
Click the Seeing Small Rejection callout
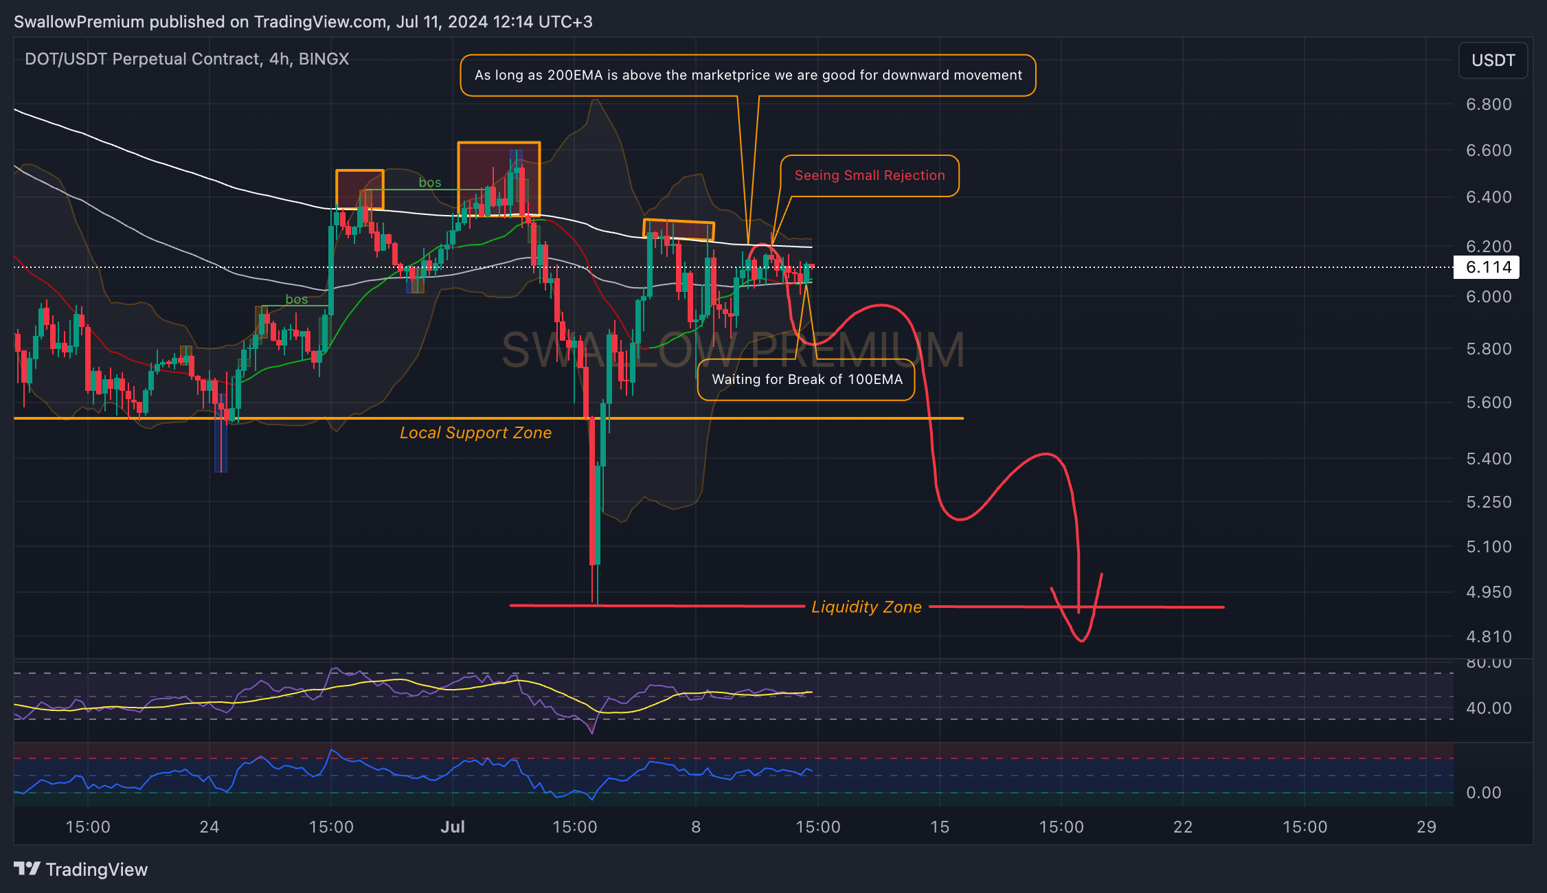coord(870,176)
